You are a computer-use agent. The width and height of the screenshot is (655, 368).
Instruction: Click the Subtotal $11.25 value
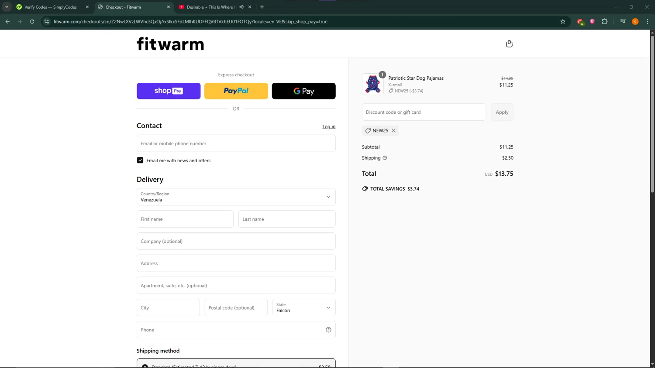point(506,147)
